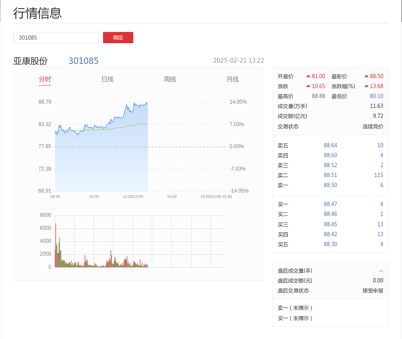
Task: Switch to the 日线 daily chart tab
Action: 107,79
